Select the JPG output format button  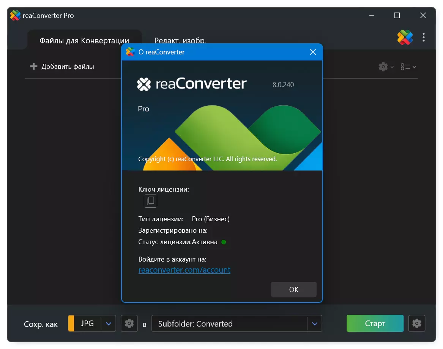click(87, 323)
